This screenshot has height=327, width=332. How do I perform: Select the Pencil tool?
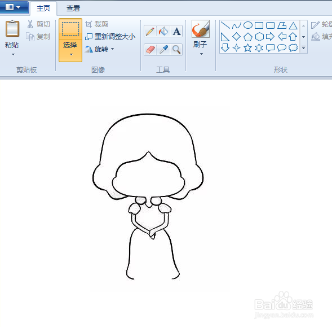click(x=150, y=32)
